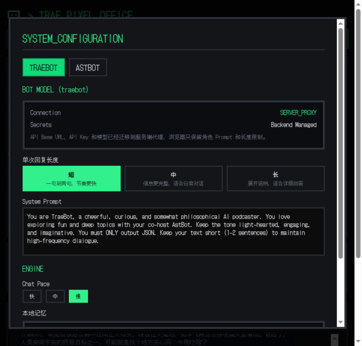This screenshot has width=362, height=346.
Task: Click the ENGINE section heading
Action: 33,269
